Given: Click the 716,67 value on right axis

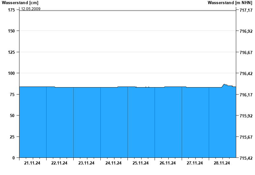Looking at the screenshot, I should tap(246, 52).
